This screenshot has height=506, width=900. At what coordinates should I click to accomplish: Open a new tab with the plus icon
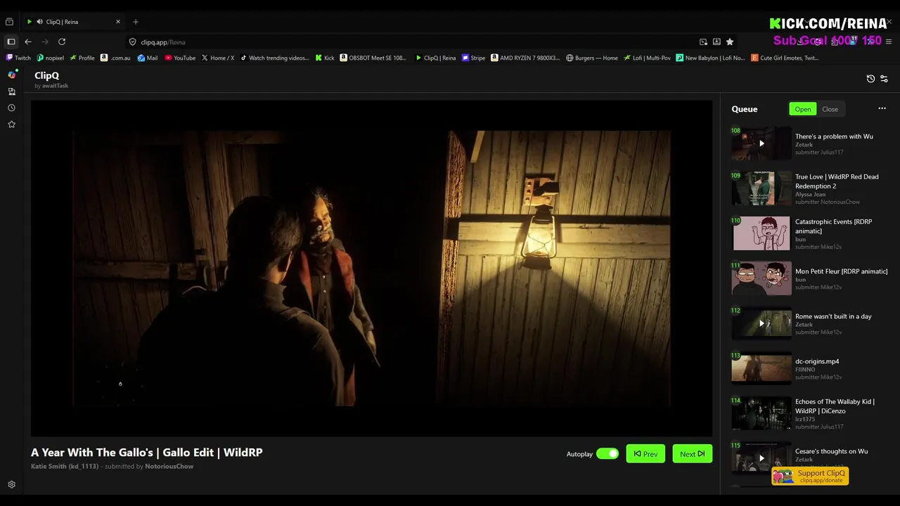coord(136,22)
